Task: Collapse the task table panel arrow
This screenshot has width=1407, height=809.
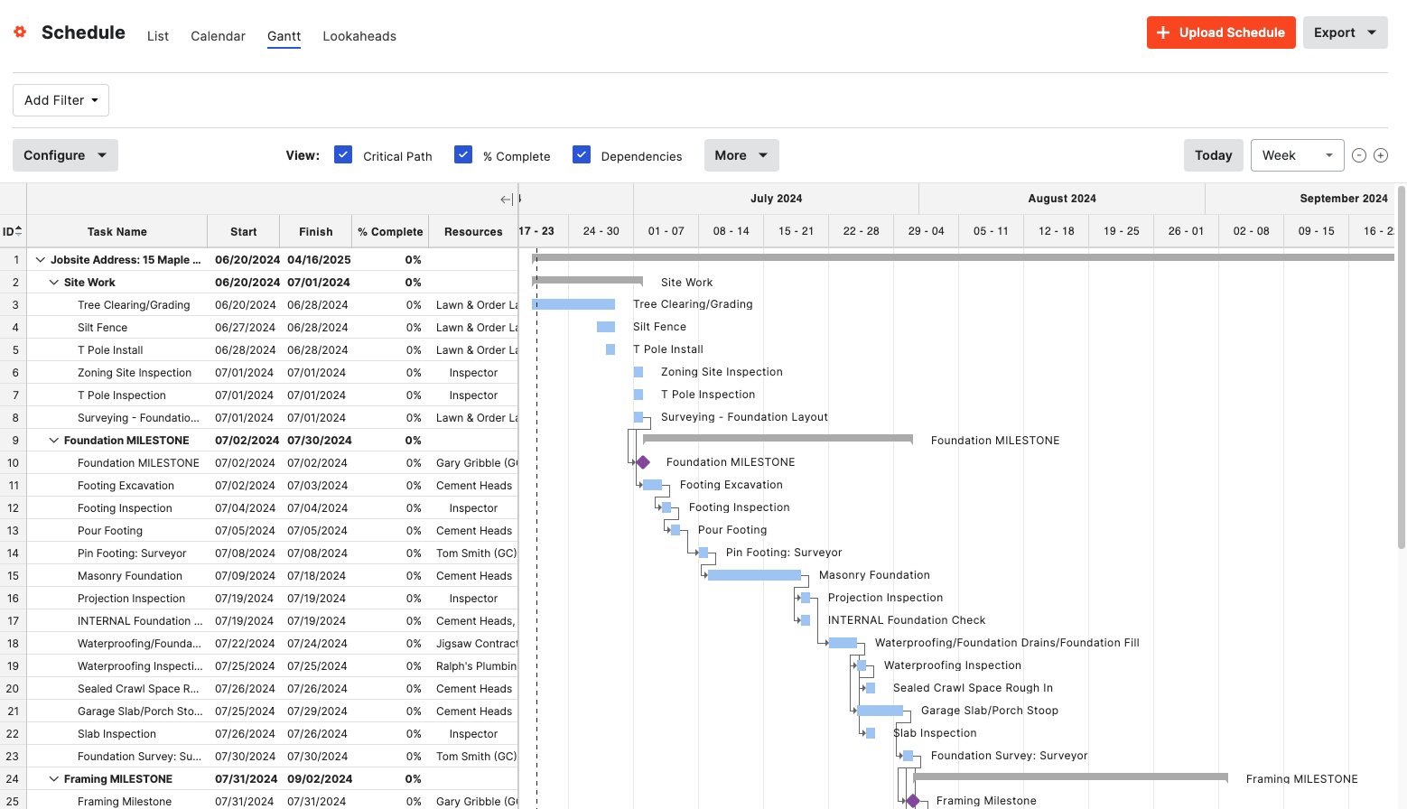Action: tap(507, 200)
